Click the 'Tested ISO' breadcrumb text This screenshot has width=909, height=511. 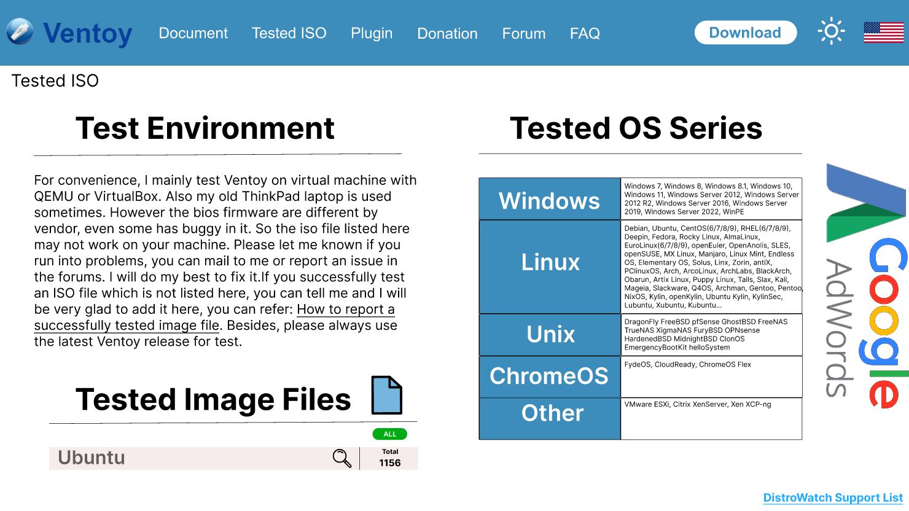coord(55,81)
